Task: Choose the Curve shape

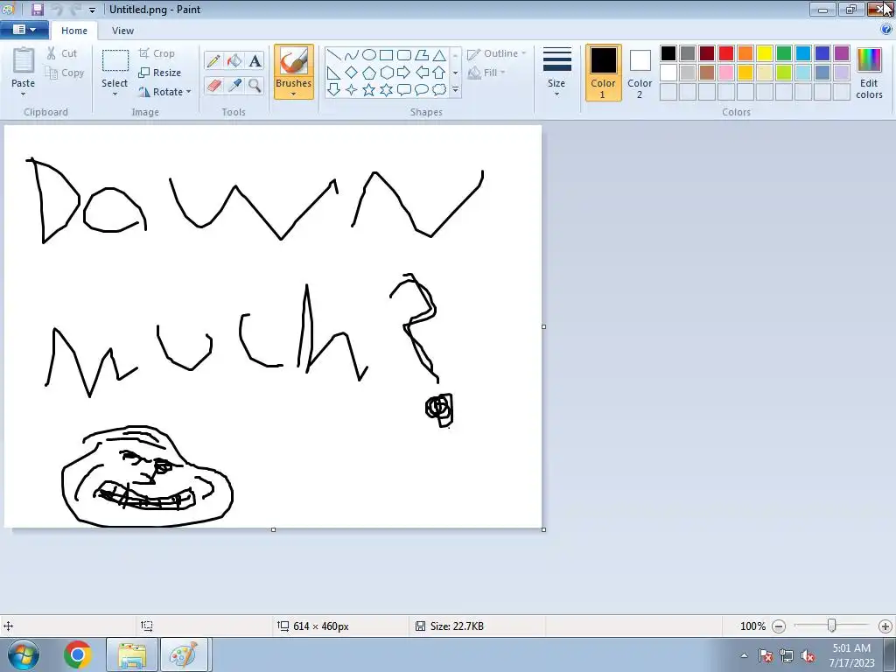Action: tap(352, 55)
